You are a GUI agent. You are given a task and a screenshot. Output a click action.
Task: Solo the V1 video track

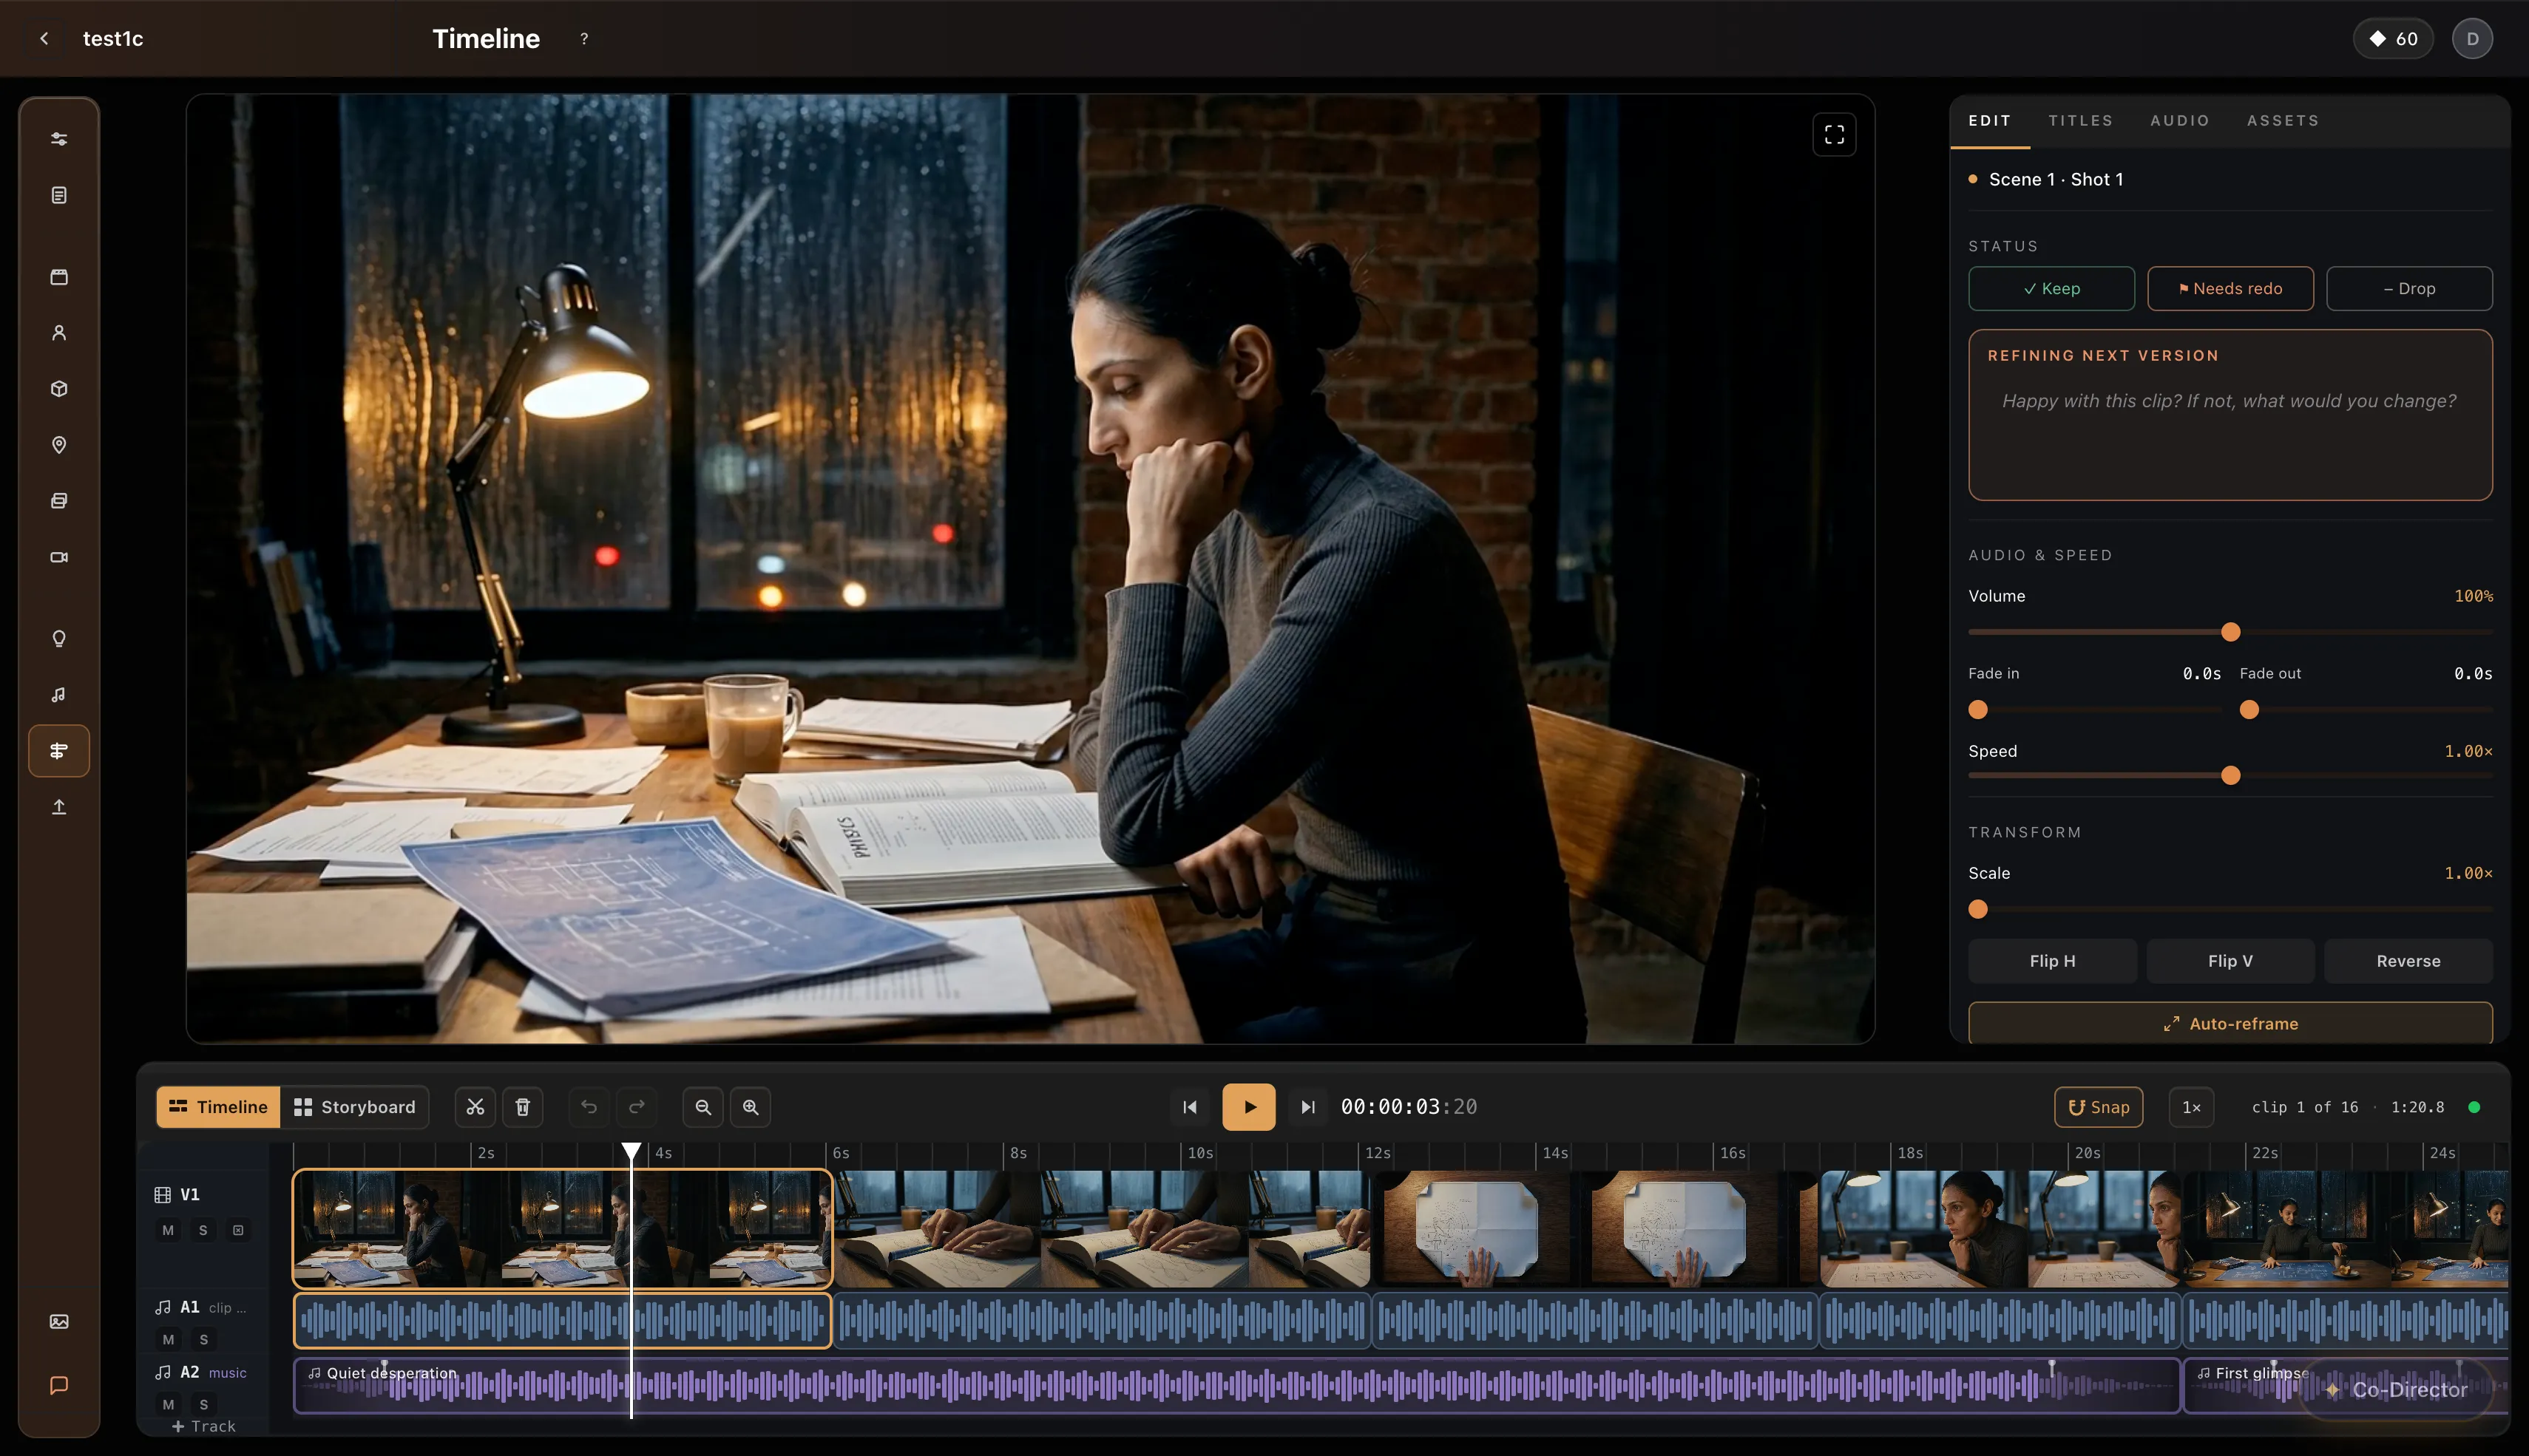tap(203, 1230)
